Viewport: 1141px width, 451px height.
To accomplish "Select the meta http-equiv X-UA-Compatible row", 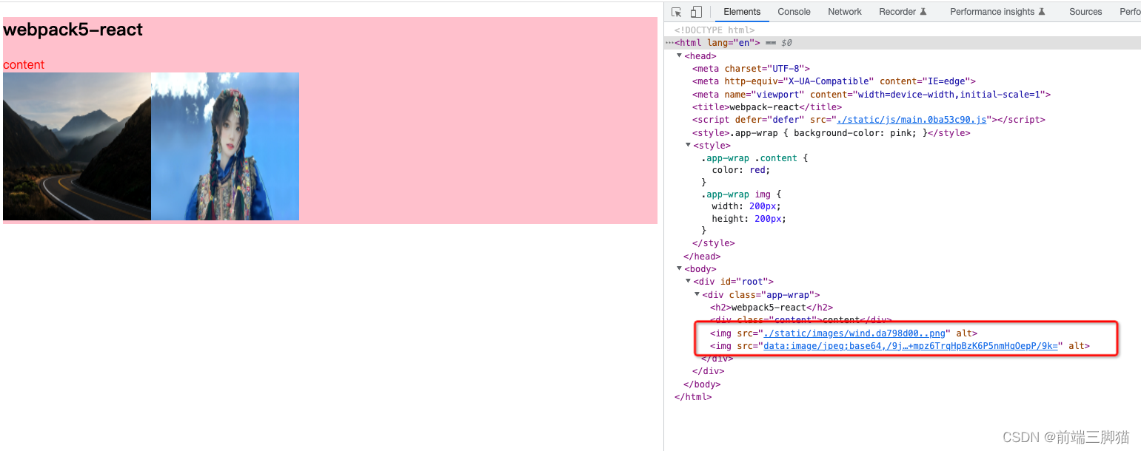I will (x=834, y=81).
